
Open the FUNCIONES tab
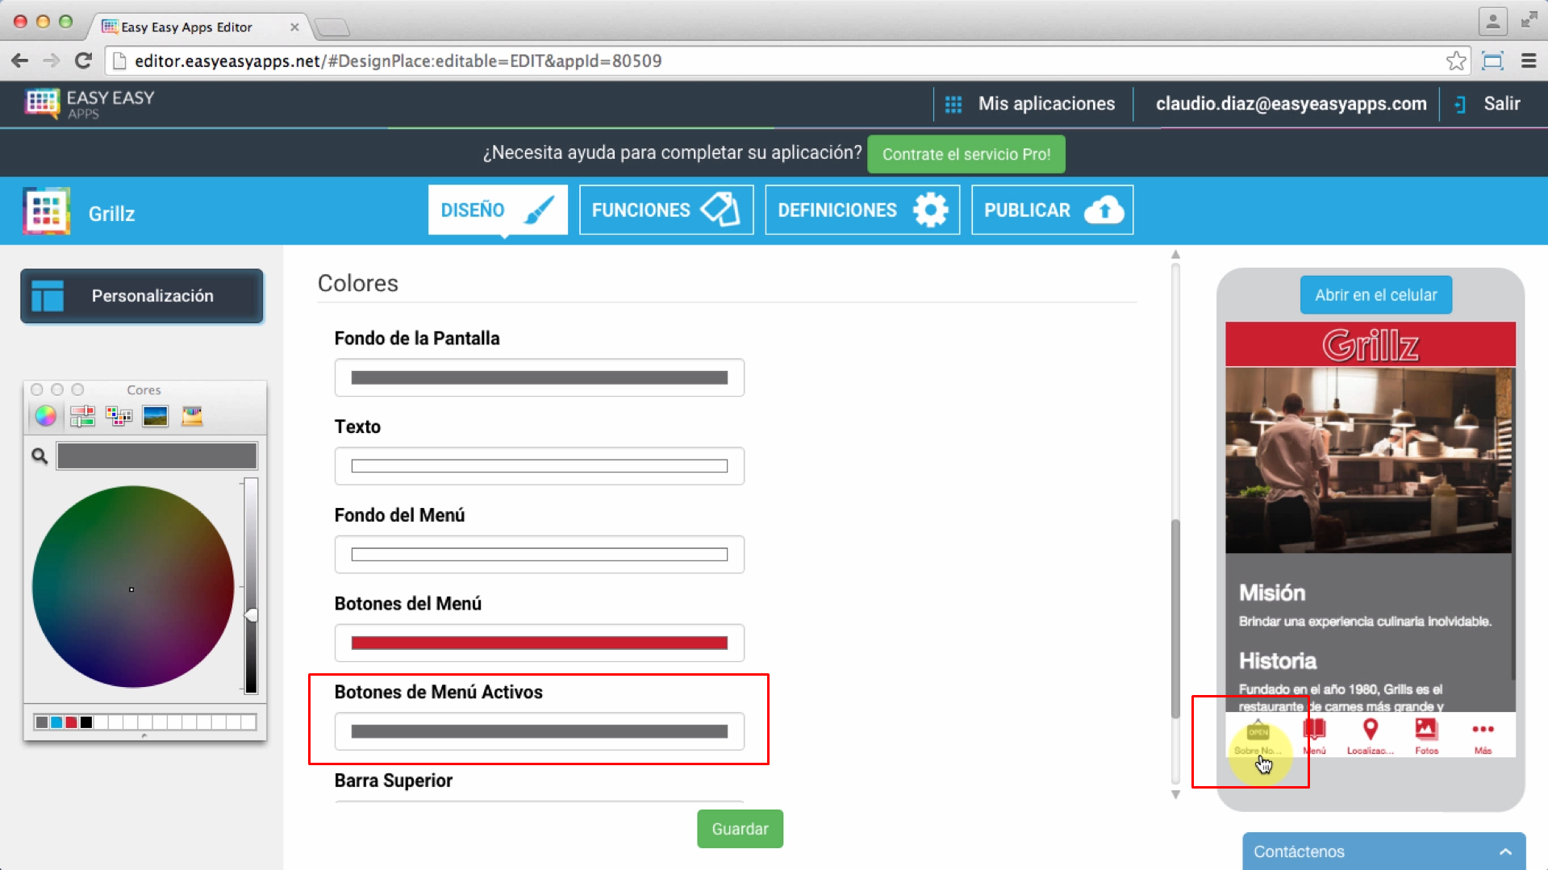pyautogui.click(x=666, y=210)
